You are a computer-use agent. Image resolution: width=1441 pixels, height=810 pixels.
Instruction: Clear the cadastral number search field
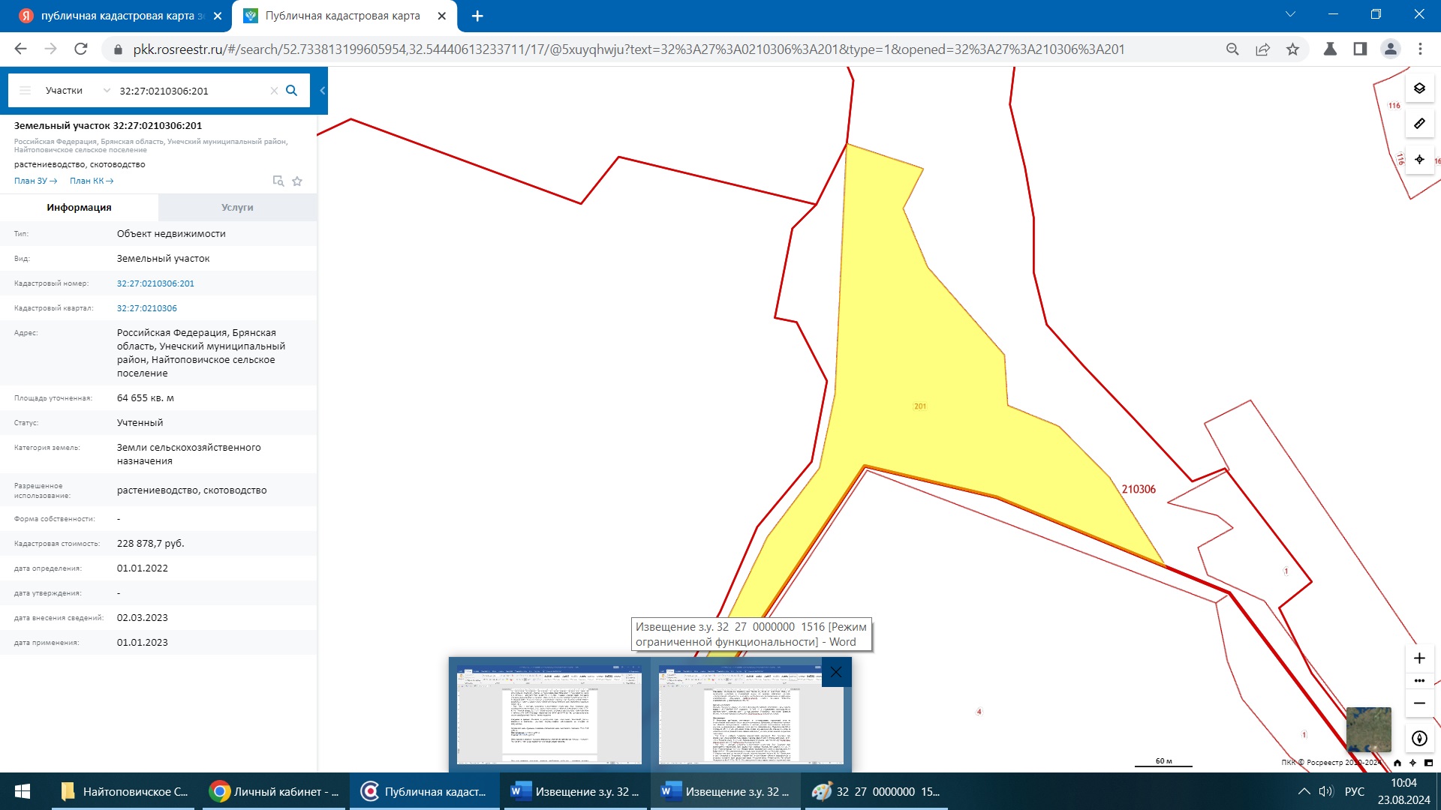[274, 91]
